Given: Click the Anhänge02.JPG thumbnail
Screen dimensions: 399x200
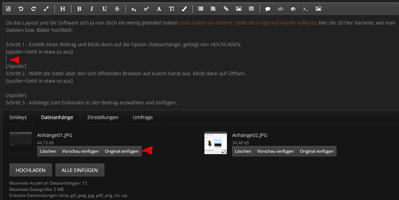Looking at the screenshot, I should pos(215,143).
